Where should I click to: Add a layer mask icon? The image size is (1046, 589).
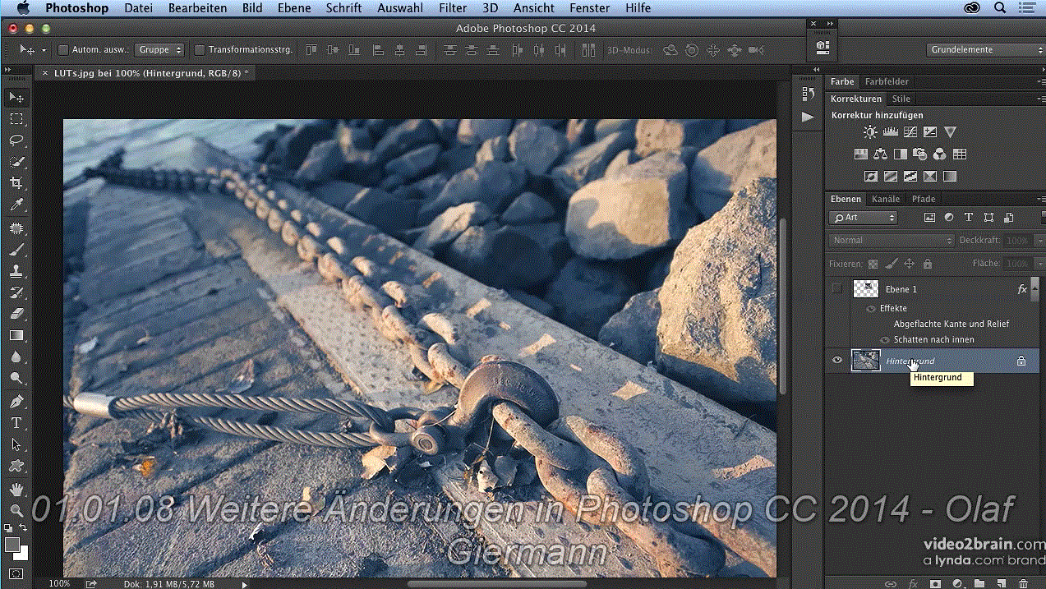[935, 583]
